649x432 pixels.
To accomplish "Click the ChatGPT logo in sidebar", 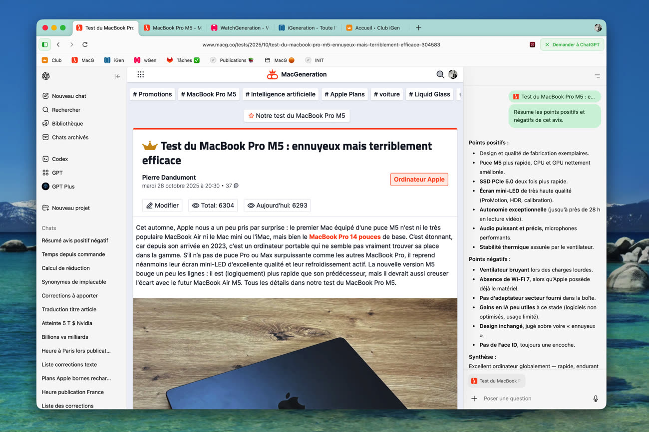I will pyautogui.click(x=46, y=76).
